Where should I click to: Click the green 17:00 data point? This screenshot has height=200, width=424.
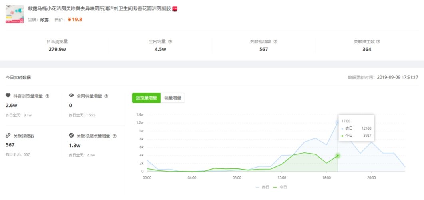pyautogui.click(x=338, y=156)
